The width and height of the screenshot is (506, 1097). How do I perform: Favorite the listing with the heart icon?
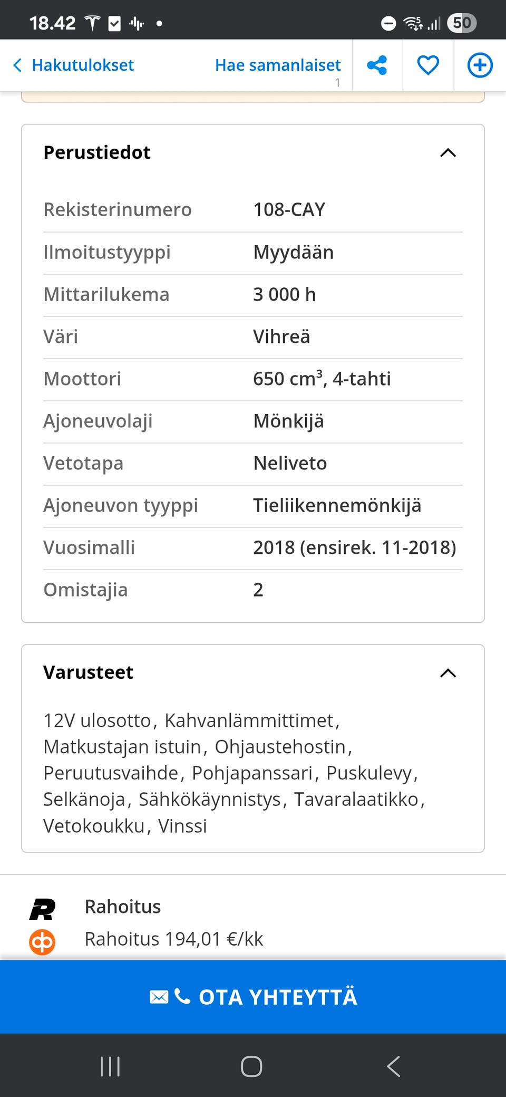tap(427, 64)
